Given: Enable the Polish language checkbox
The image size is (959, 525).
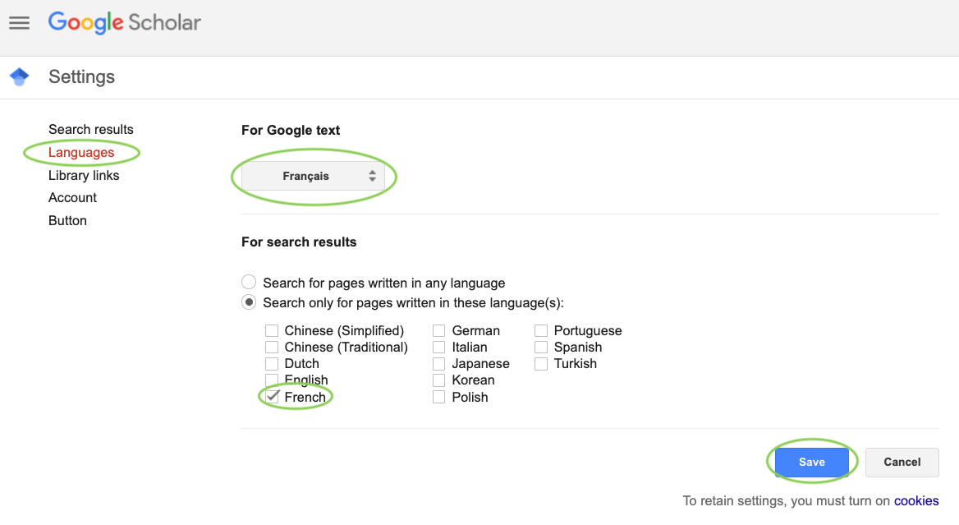Looking at the screenshot, I should click(x=438, y=397).
